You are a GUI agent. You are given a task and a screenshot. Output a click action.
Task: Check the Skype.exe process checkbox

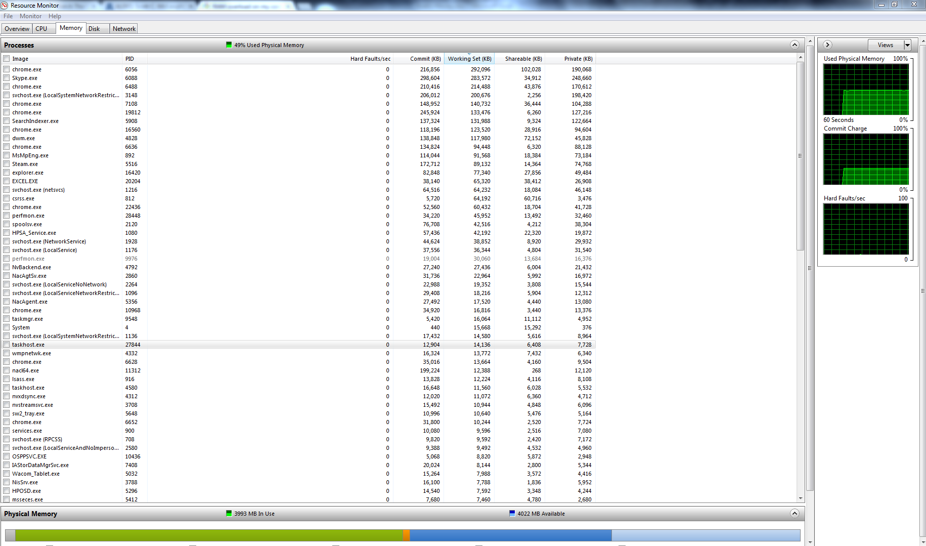7,78
